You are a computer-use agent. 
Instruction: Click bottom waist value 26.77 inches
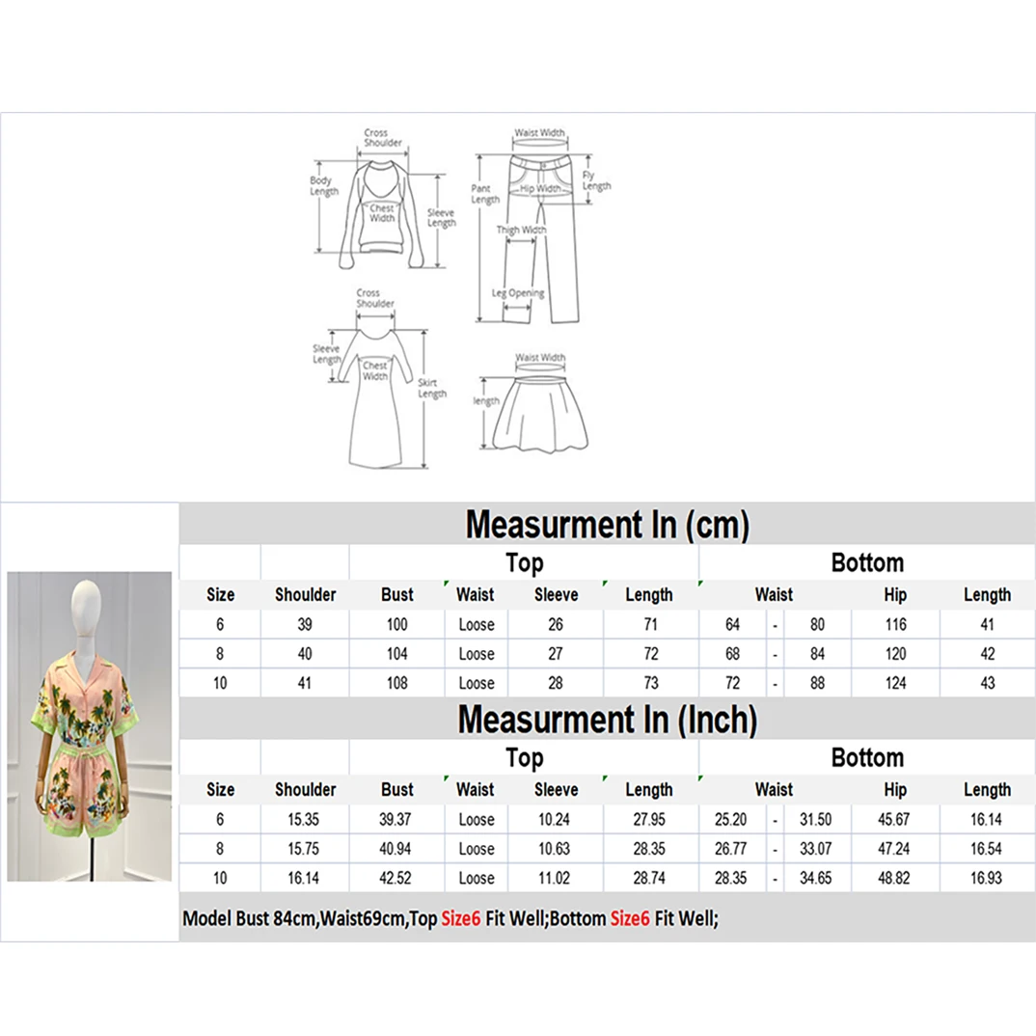pos(731,849)
